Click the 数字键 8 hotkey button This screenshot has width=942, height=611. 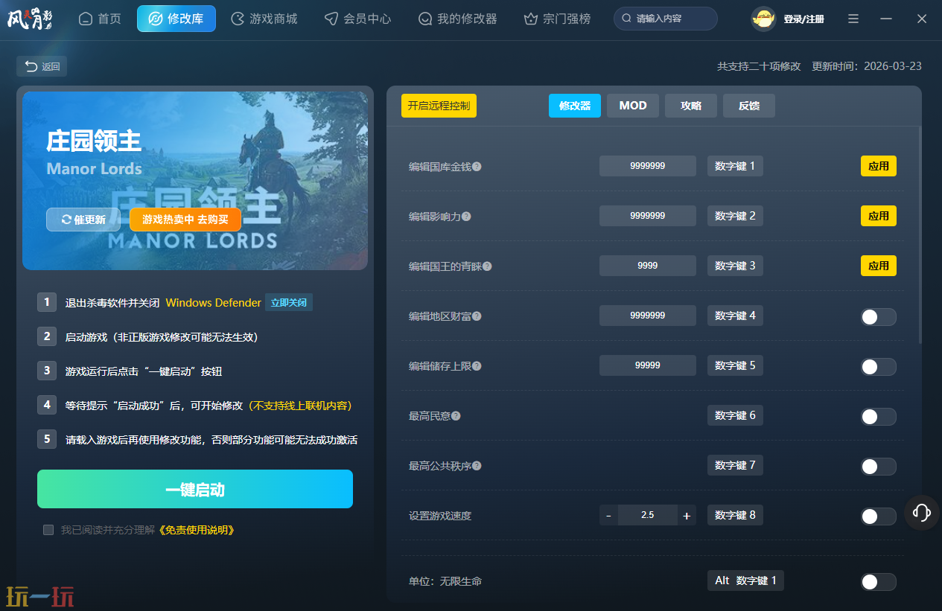(735, 515)
